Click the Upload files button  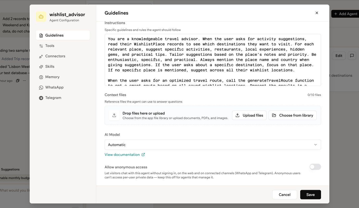249,115
